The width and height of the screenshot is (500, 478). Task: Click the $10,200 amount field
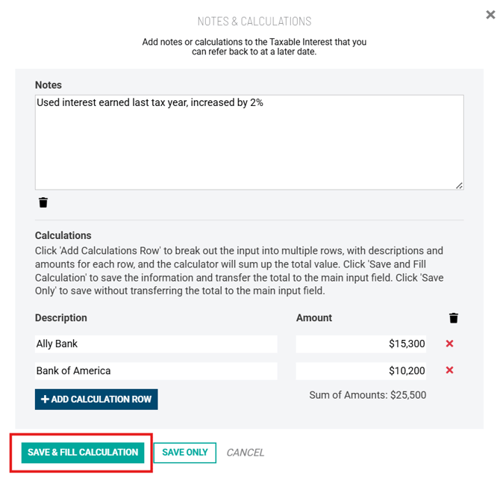(361, 371)
